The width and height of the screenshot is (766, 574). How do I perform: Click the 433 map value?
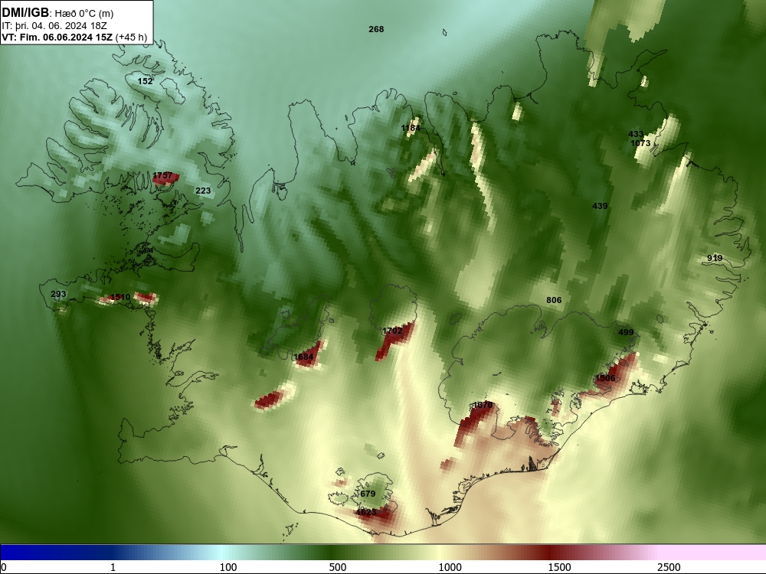[x=636, y=134]
